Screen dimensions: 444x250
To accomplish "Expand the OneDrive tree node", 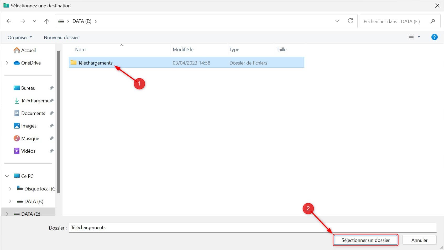I will tap(7, 63).
